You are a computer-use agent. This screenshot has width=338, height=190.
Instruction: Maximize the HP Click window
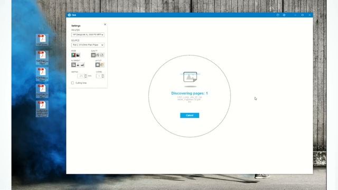pyautogui.click(x=303, y=15)
